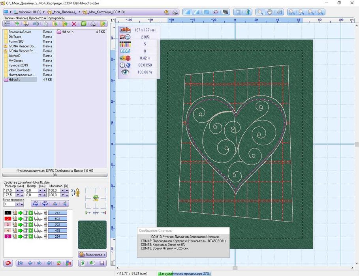Open the width size dropdown arrow

point(17,190)
